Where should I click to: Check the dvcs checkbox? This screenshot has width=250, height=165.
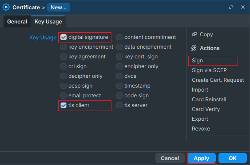pyautogui.click(x=119, y=76)
